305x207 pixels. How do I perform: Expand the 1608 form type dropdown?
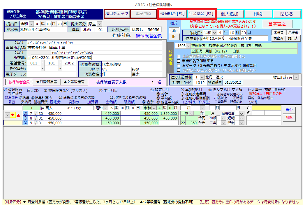(x=188, y=46)
